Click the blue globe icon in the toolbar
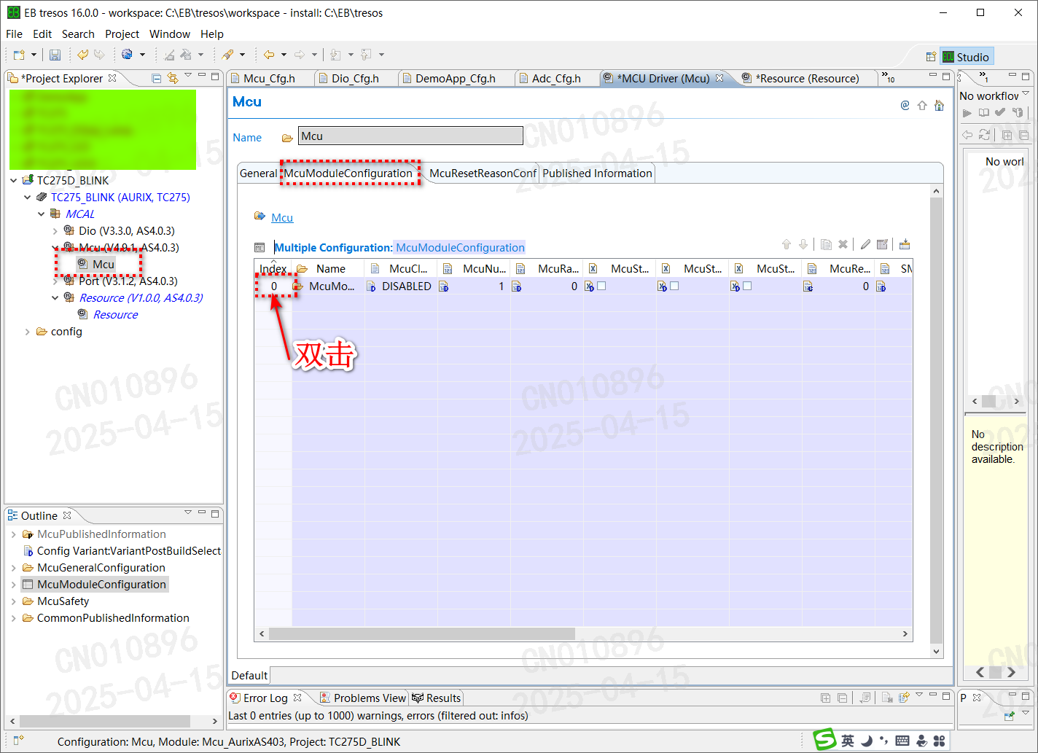Viewport: 1038px width, 753px height. (x=127, y=55)
